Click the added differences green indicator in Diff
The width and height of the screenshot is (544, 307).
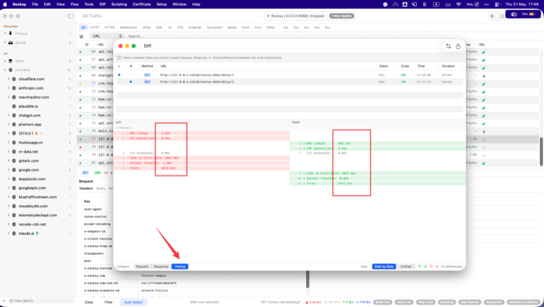[x=422, y=266]
